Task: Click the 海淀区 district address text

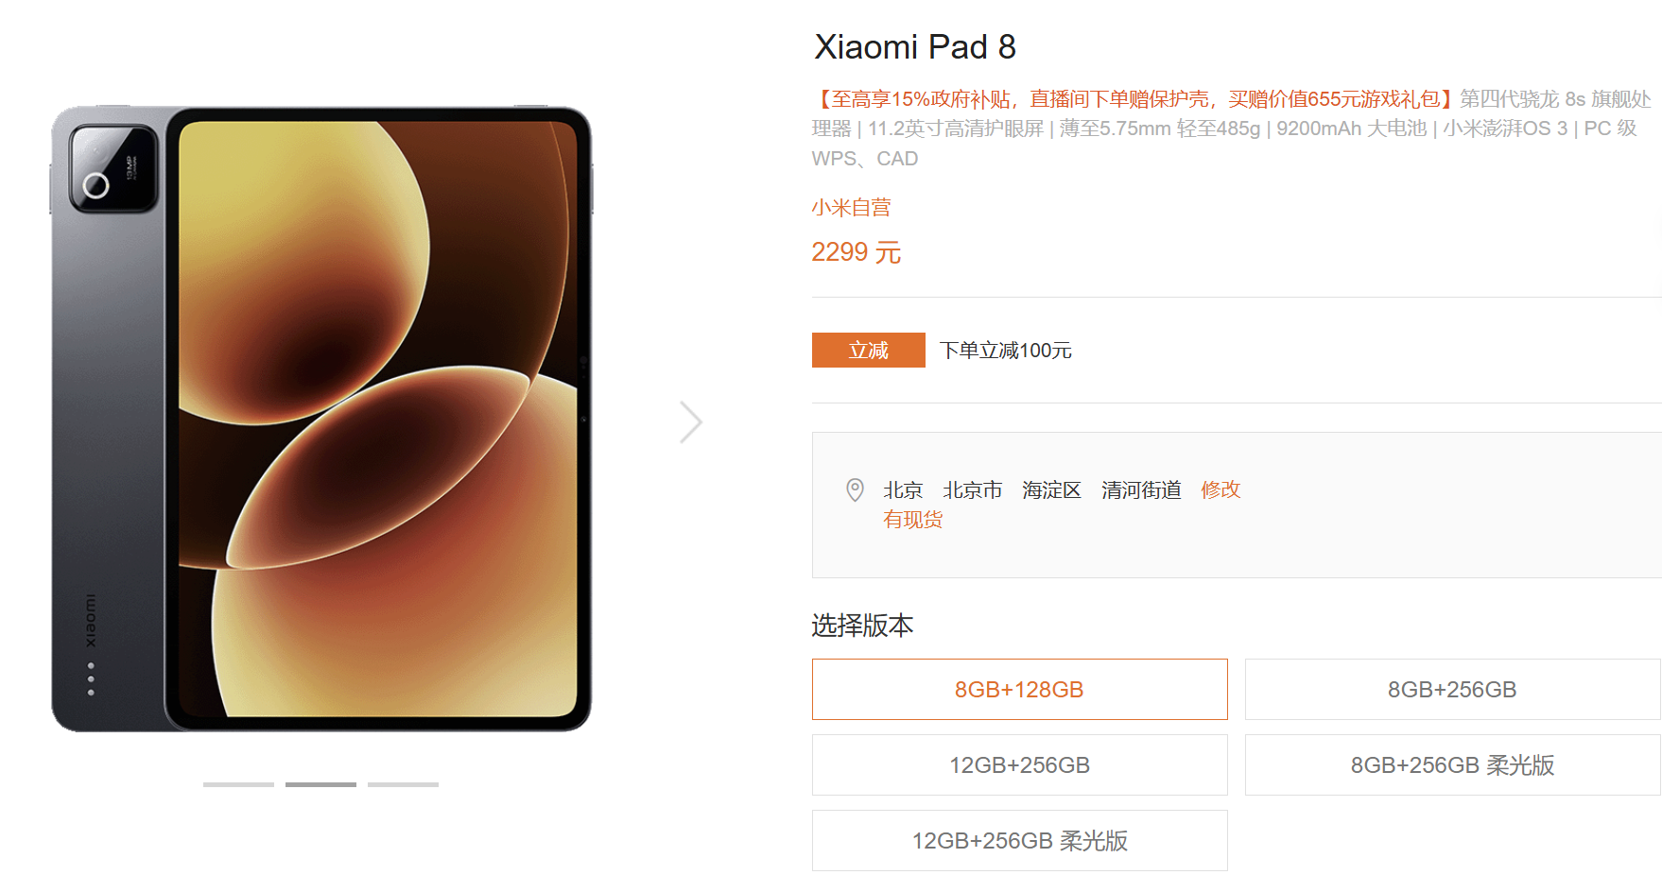Action: tap(1051, 489)
